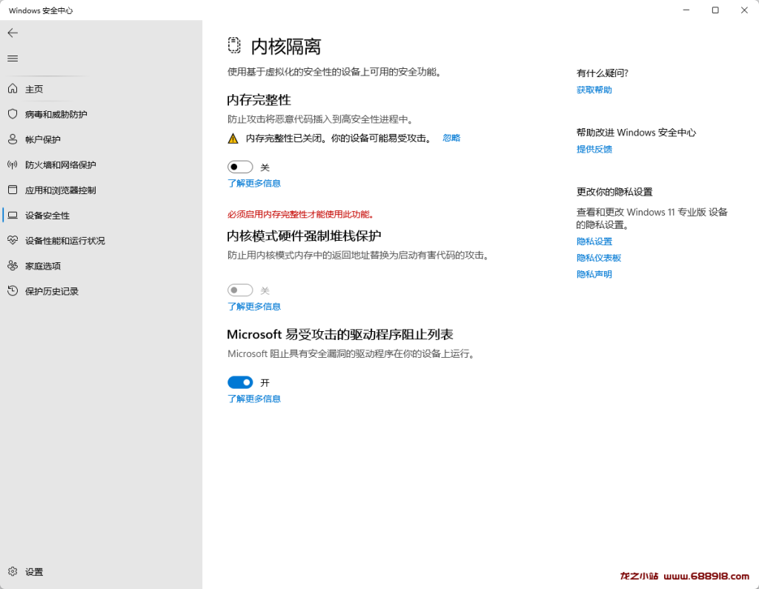The image size is (759, 589).
Task: Click the antenna icon for 防火墙和网络保护
Action: [x=13, y=164]
